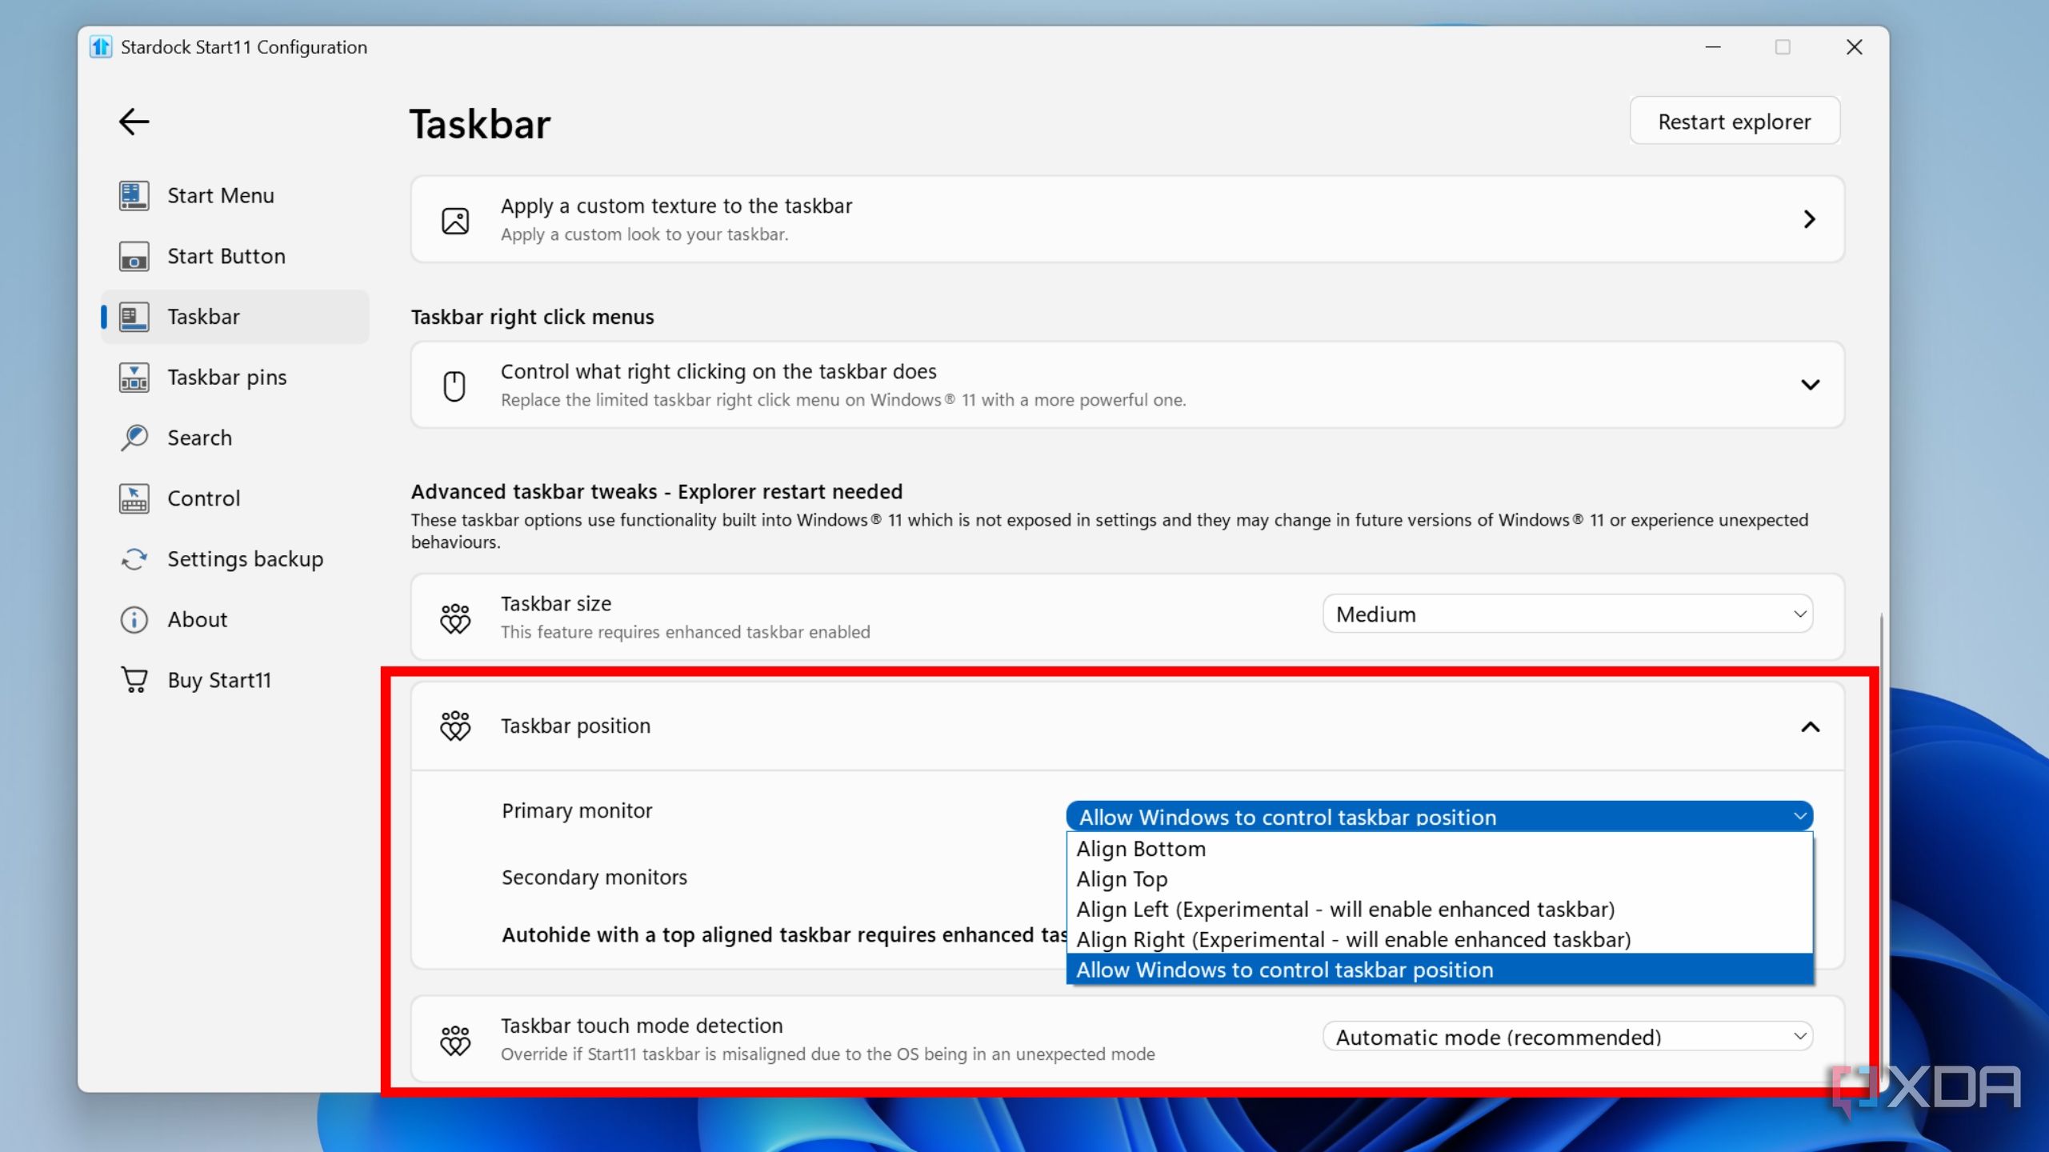Click the 'Secondary monitors' label

[594, 878]
